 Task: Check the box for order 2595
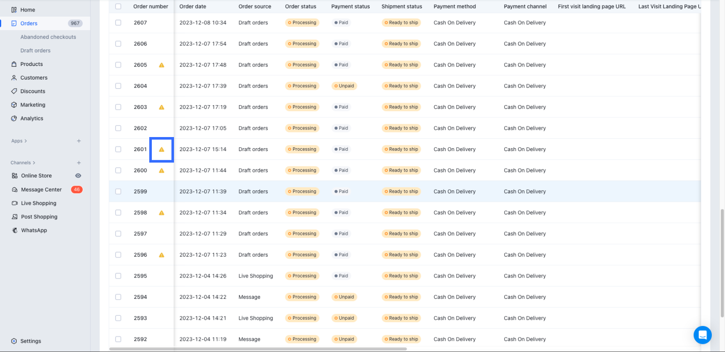click(118, 276)
